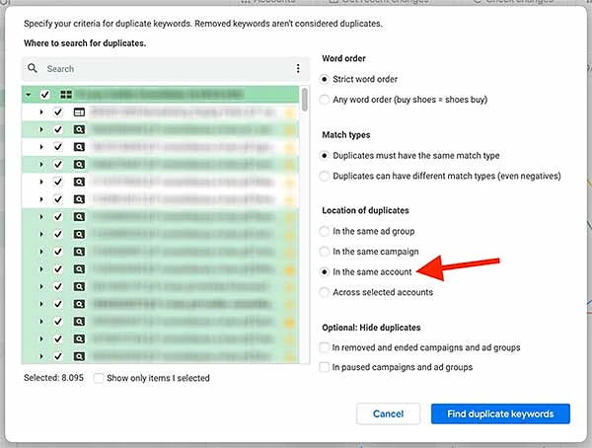Click the display campaign icon in the first child row
This screenshot has width=592, height=448.
[x=79, y=112]
